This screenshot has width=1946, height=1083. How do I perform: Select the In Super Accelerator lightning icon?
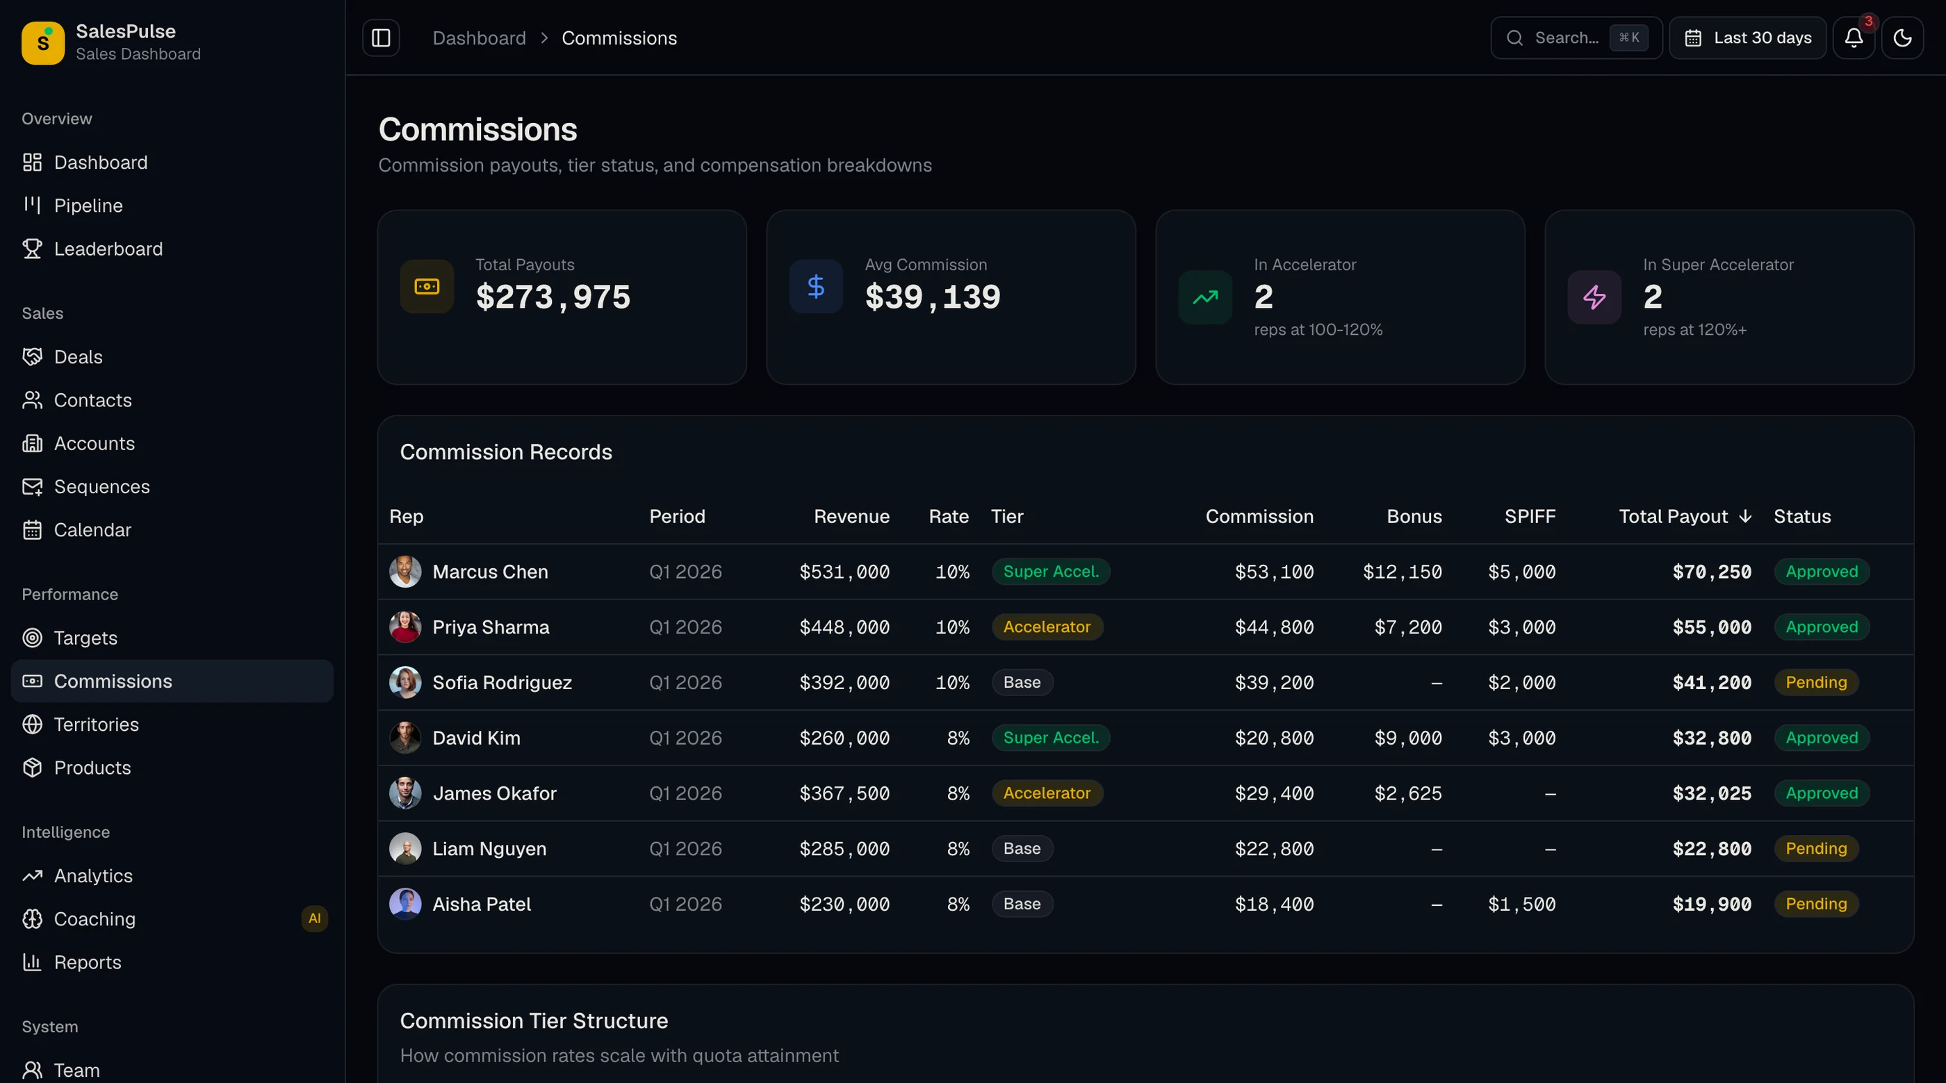[x=1594, y=297]
